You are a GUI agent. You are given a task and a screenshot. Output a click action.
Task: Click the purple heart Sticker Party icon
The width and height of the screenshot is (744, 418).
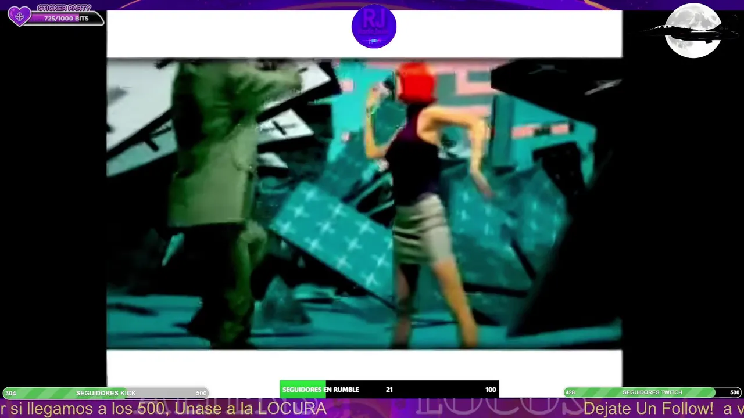tap(19, 16)
